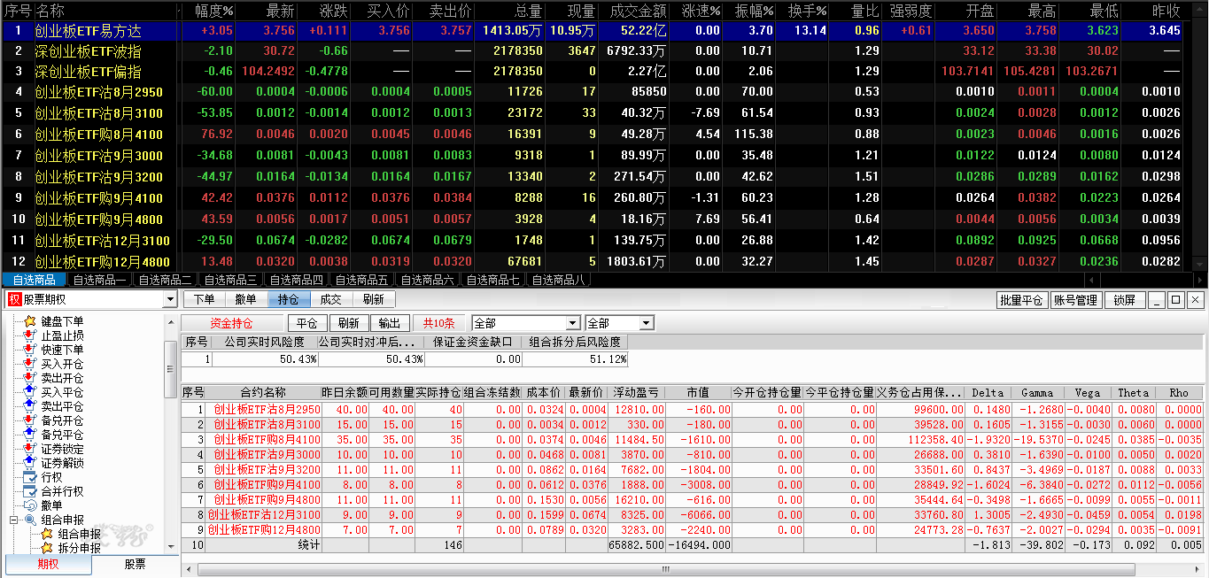Click the 公司实时风险度 value 50.43%

coord(265,358)
